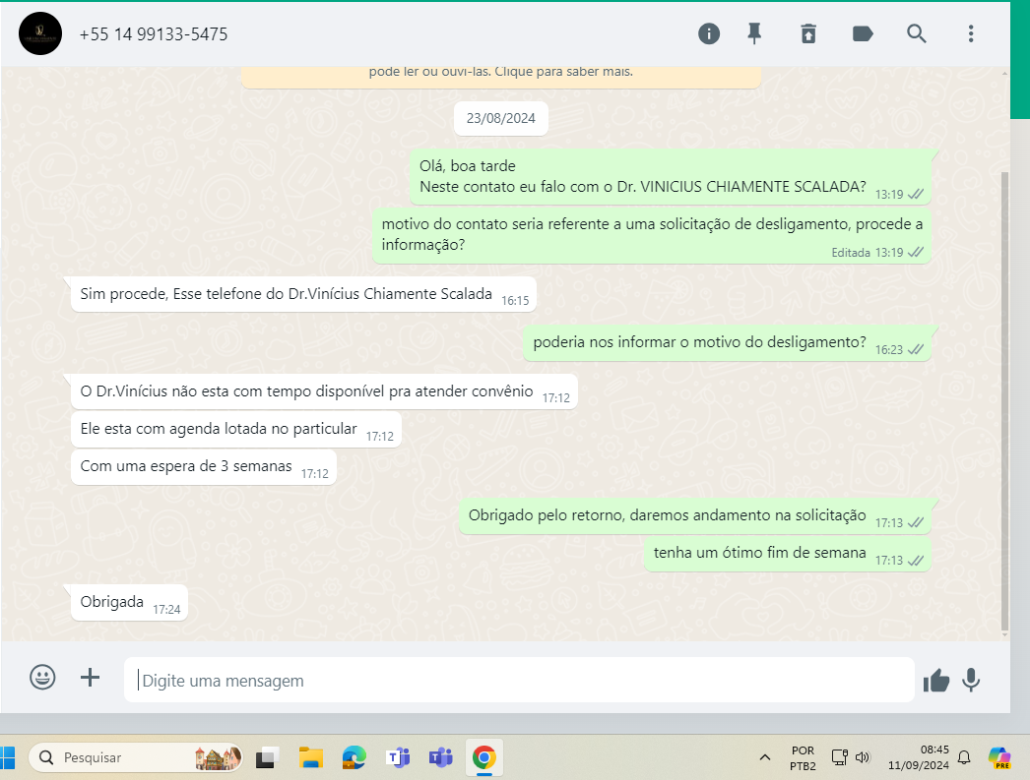Open the notifications bell icon
The width and height of the screenshot is (1030, 780).
pyautogui.click(x=964, y=757)
